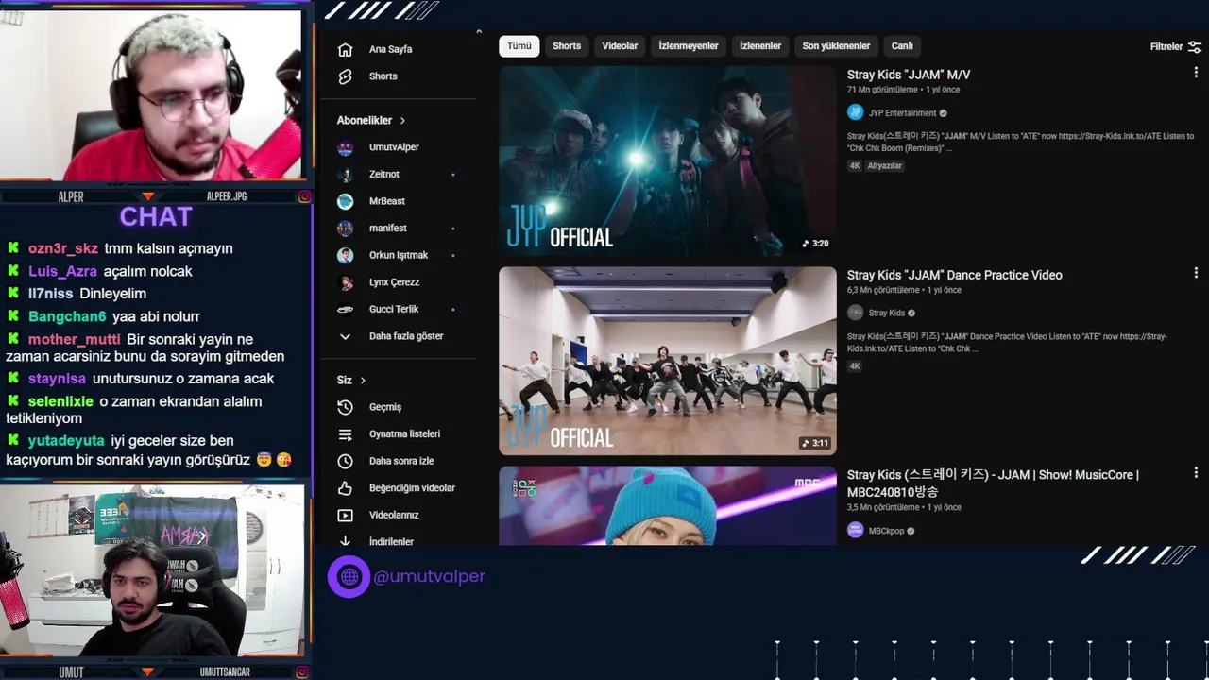The image size is (1209, 680).
Task: Select the Tümü filter chip
Action: coord(519,46)
